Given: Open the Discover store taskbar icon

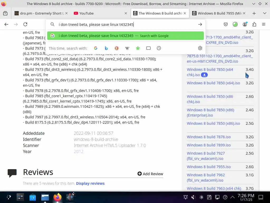Looking at the screenshot, I should [x=32, y=197].
